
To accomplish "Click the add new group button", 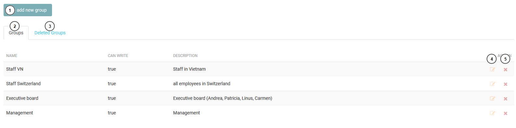I will coord(28,10).
